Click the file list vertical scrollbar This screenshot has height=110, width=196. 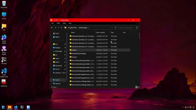(139, 36)
